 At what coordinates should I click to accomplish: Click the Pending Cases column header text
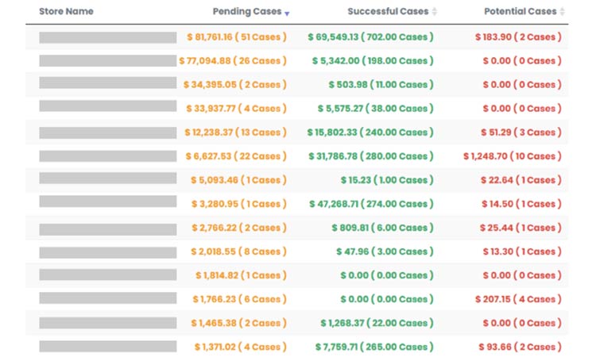[x=247, y=11]
